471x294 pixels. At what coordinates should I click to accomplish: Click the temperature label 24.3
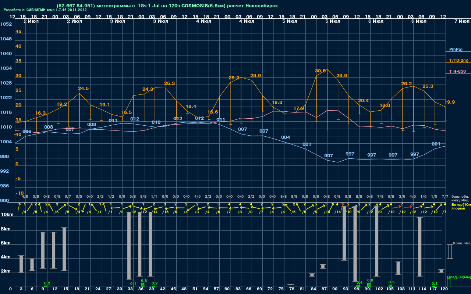[x=148, y=89]
